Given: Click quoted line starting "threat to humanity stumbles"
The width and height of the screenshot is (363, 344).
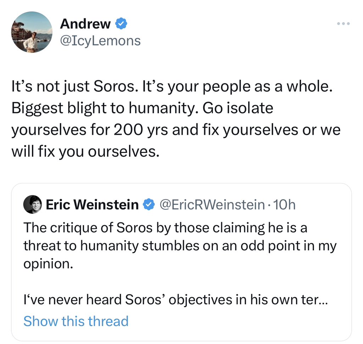Looking at the screenshot, I should pos(180,246).
